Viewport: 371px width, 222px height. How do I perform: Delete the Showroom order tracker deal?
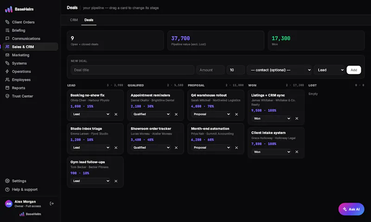[x=176, y=148]
